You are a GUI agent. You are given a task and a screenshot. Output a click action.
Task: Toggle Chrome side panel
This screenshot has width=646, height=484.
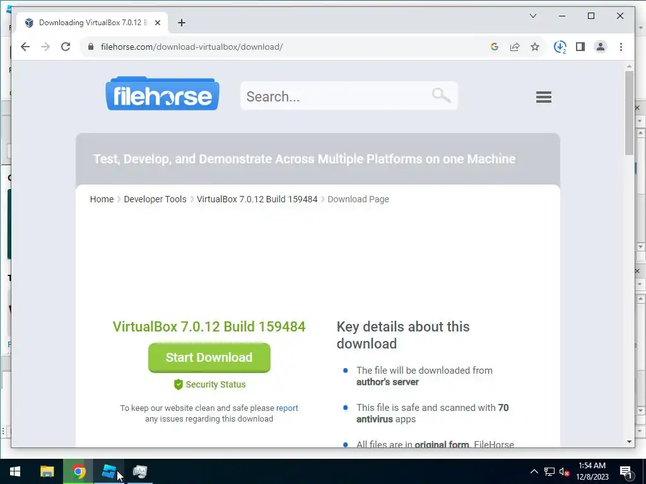pos(580,47)
